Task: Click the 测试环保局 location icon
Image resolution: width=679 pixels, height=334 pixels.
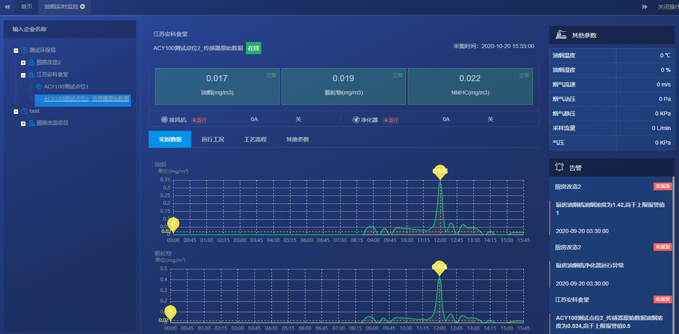Action: [x=24, y=50]
